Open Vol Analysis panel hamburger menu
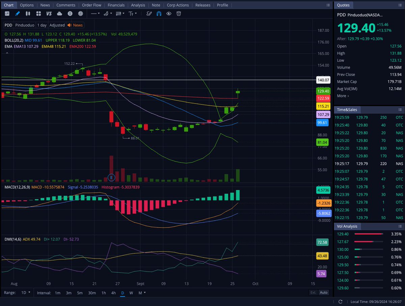405x306 pixels. click(400, 226)
